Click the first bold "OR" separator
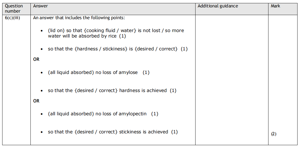This screenshot has width=300, height=149. pos(36,59)
